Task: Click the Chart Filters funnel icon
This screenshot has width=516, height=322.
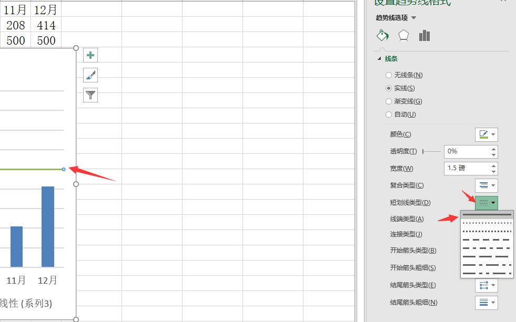Action: coord(90,95)
